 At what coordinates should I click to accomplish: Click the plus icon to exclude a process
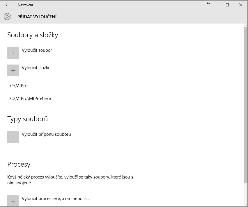pyautogui.click(x=13, y=201)
